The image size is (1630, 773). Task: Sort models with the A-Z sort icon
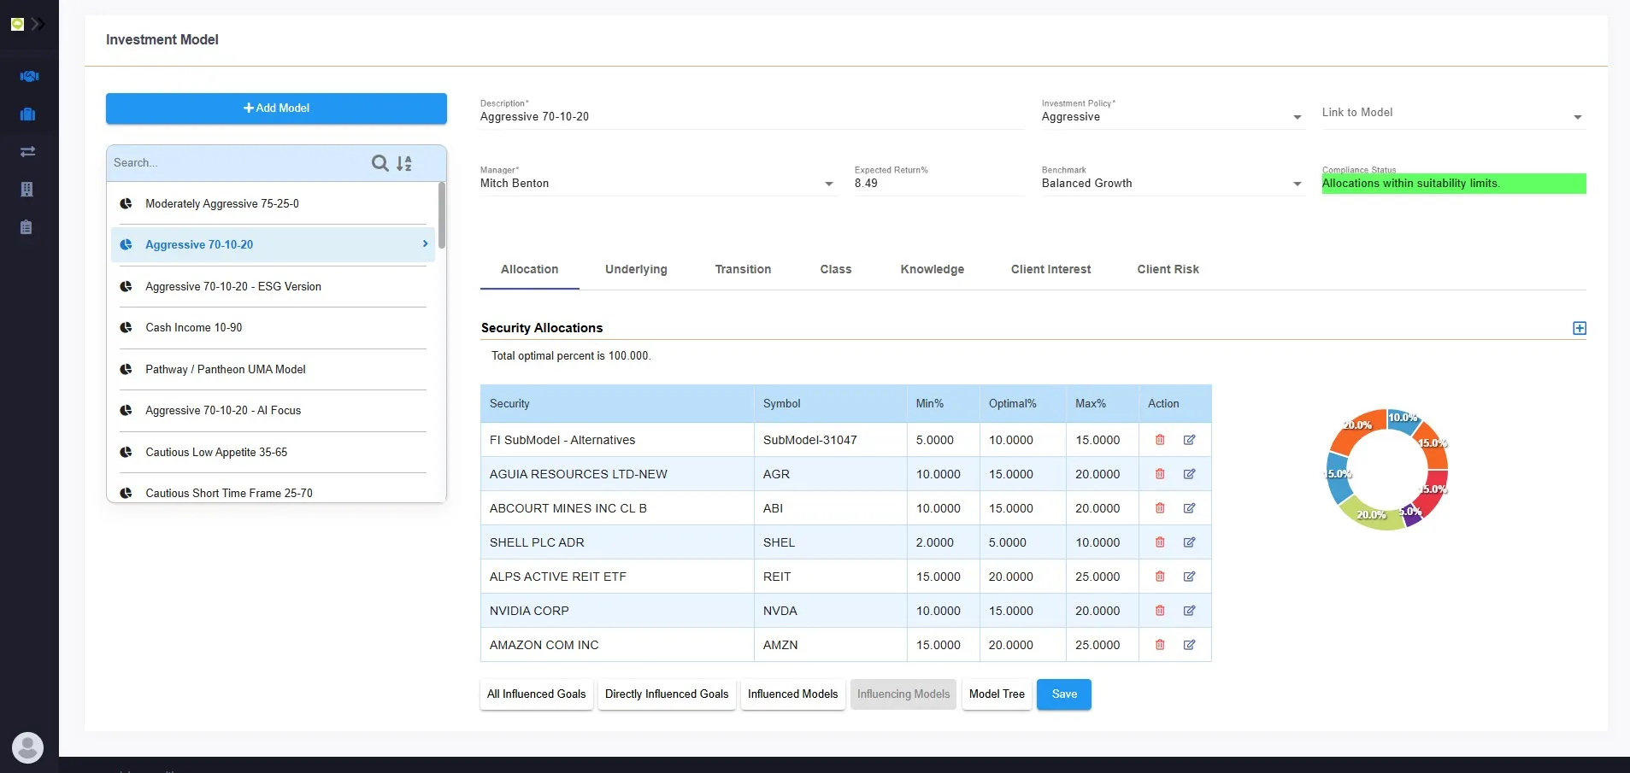click(405, 162)
